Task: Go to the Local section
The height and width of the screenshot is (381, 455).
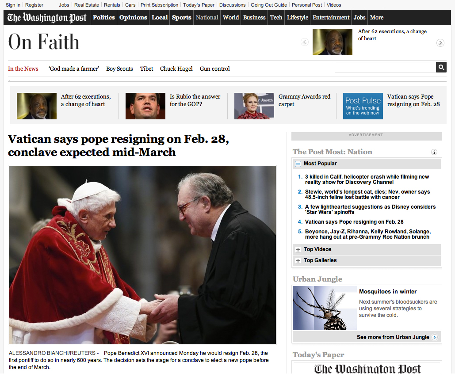Action: pos(160,17)
